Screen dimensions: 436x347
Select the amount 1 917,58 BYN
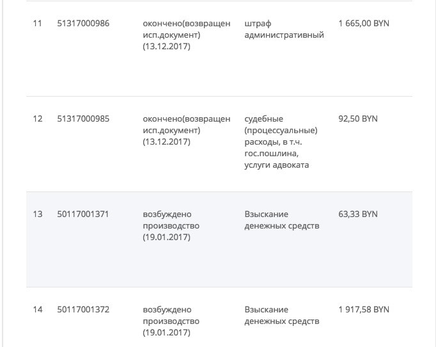(363, 310)
